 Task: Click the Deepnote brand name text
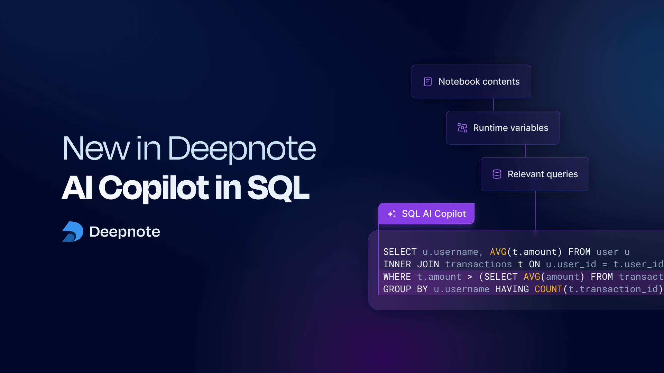[x=124, y=232]
